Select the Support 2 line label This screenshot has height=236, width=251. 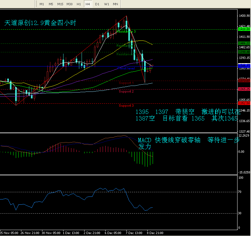pyautogui.click(x=126, y=91)
